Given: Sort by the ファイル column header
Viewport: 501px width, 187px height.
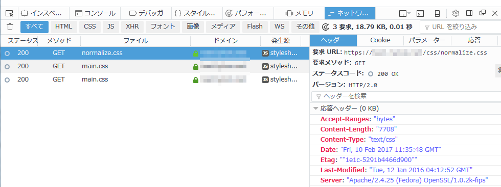Looking at the screenshot, I should pos(135,40).
